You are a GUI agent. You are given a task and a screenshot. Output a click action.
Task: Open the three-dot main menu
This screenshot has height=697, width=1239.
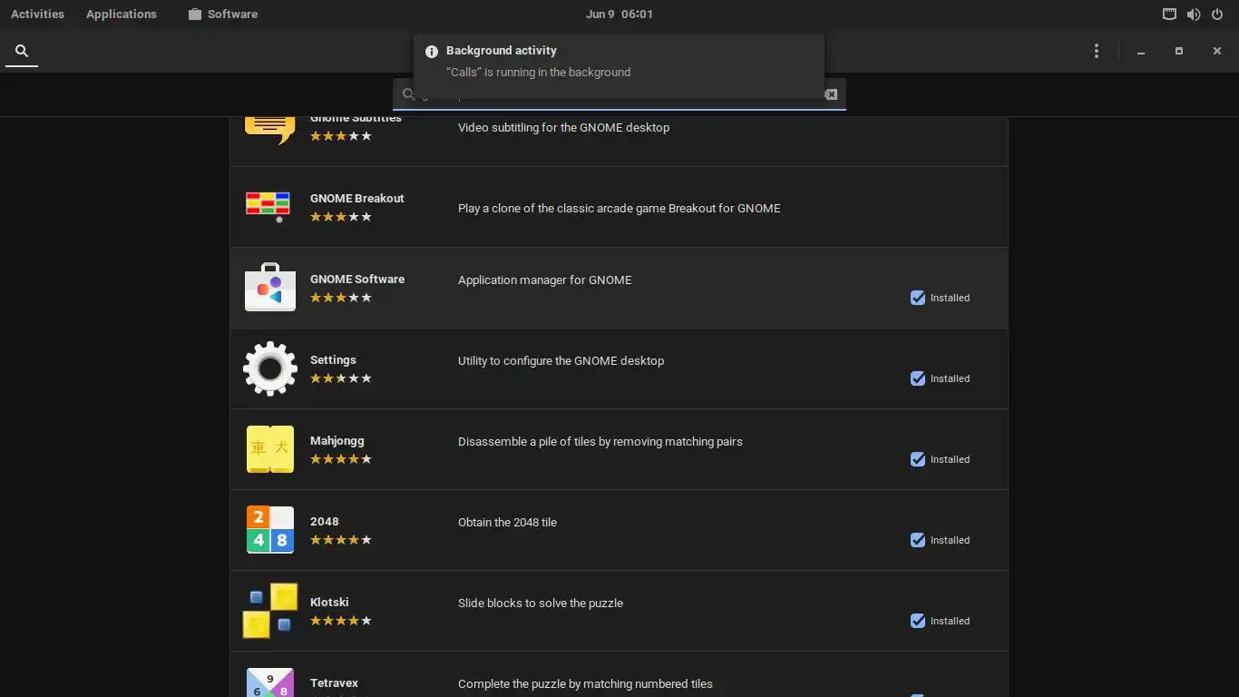pos(1097,51)
